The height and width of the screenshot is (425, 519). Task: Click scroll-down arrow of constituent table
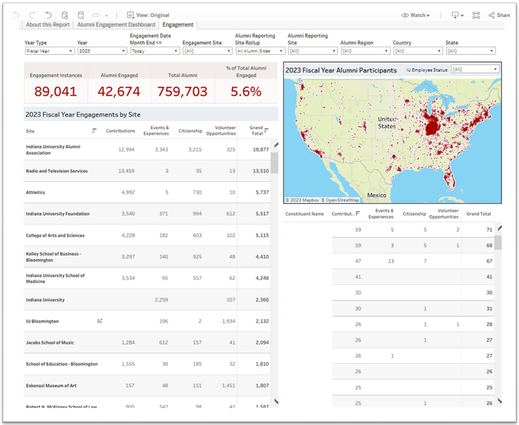pyautogui.click(x=500, y=401)
